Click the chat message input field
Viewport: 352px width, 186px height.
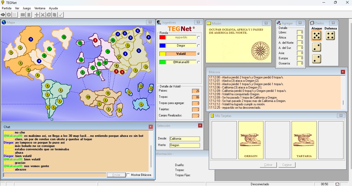(x=55, y=175)
